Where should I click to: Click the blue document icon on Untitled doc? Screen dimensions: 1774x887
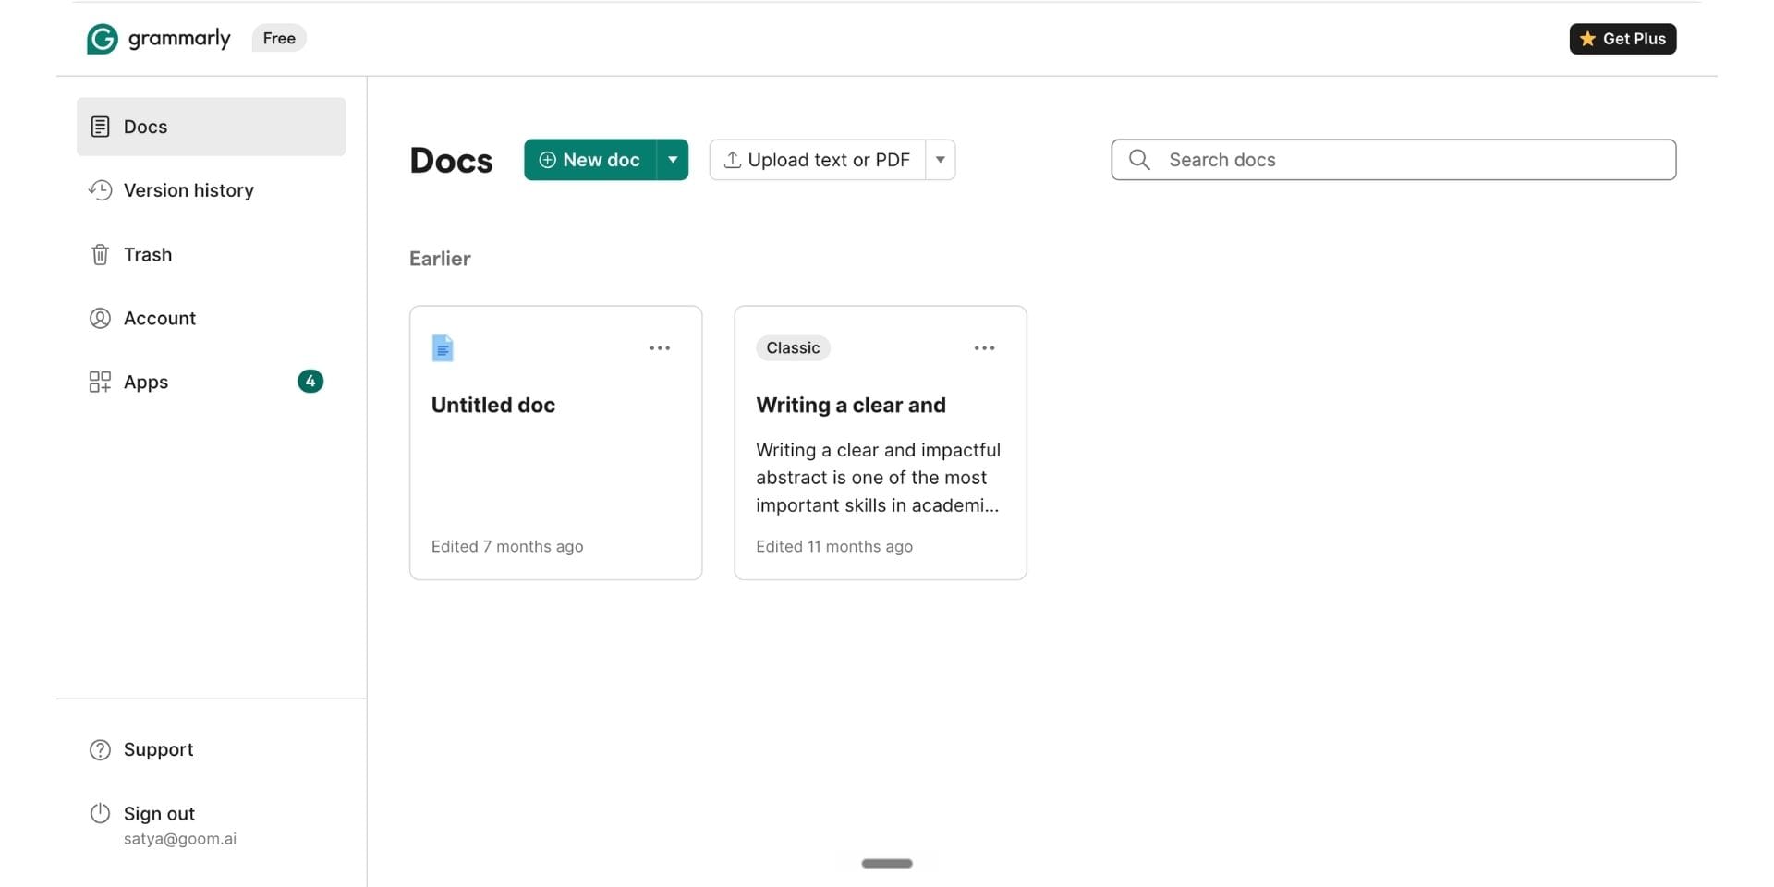(443, 348)
